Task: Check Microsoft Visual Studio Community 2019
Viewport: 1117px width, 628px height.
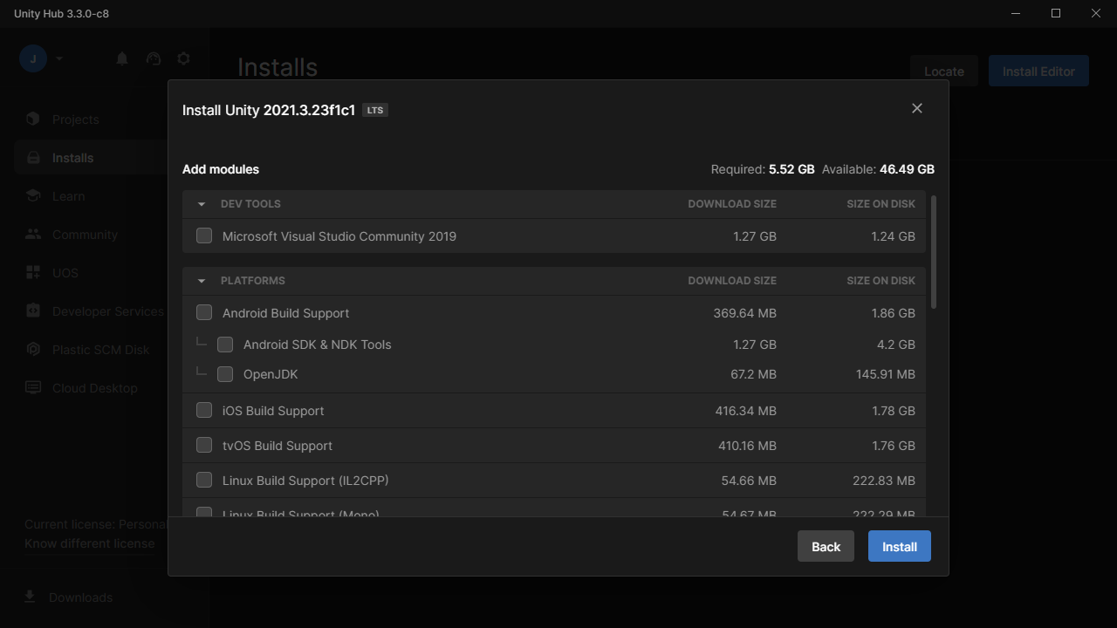Action: (204, 235)
